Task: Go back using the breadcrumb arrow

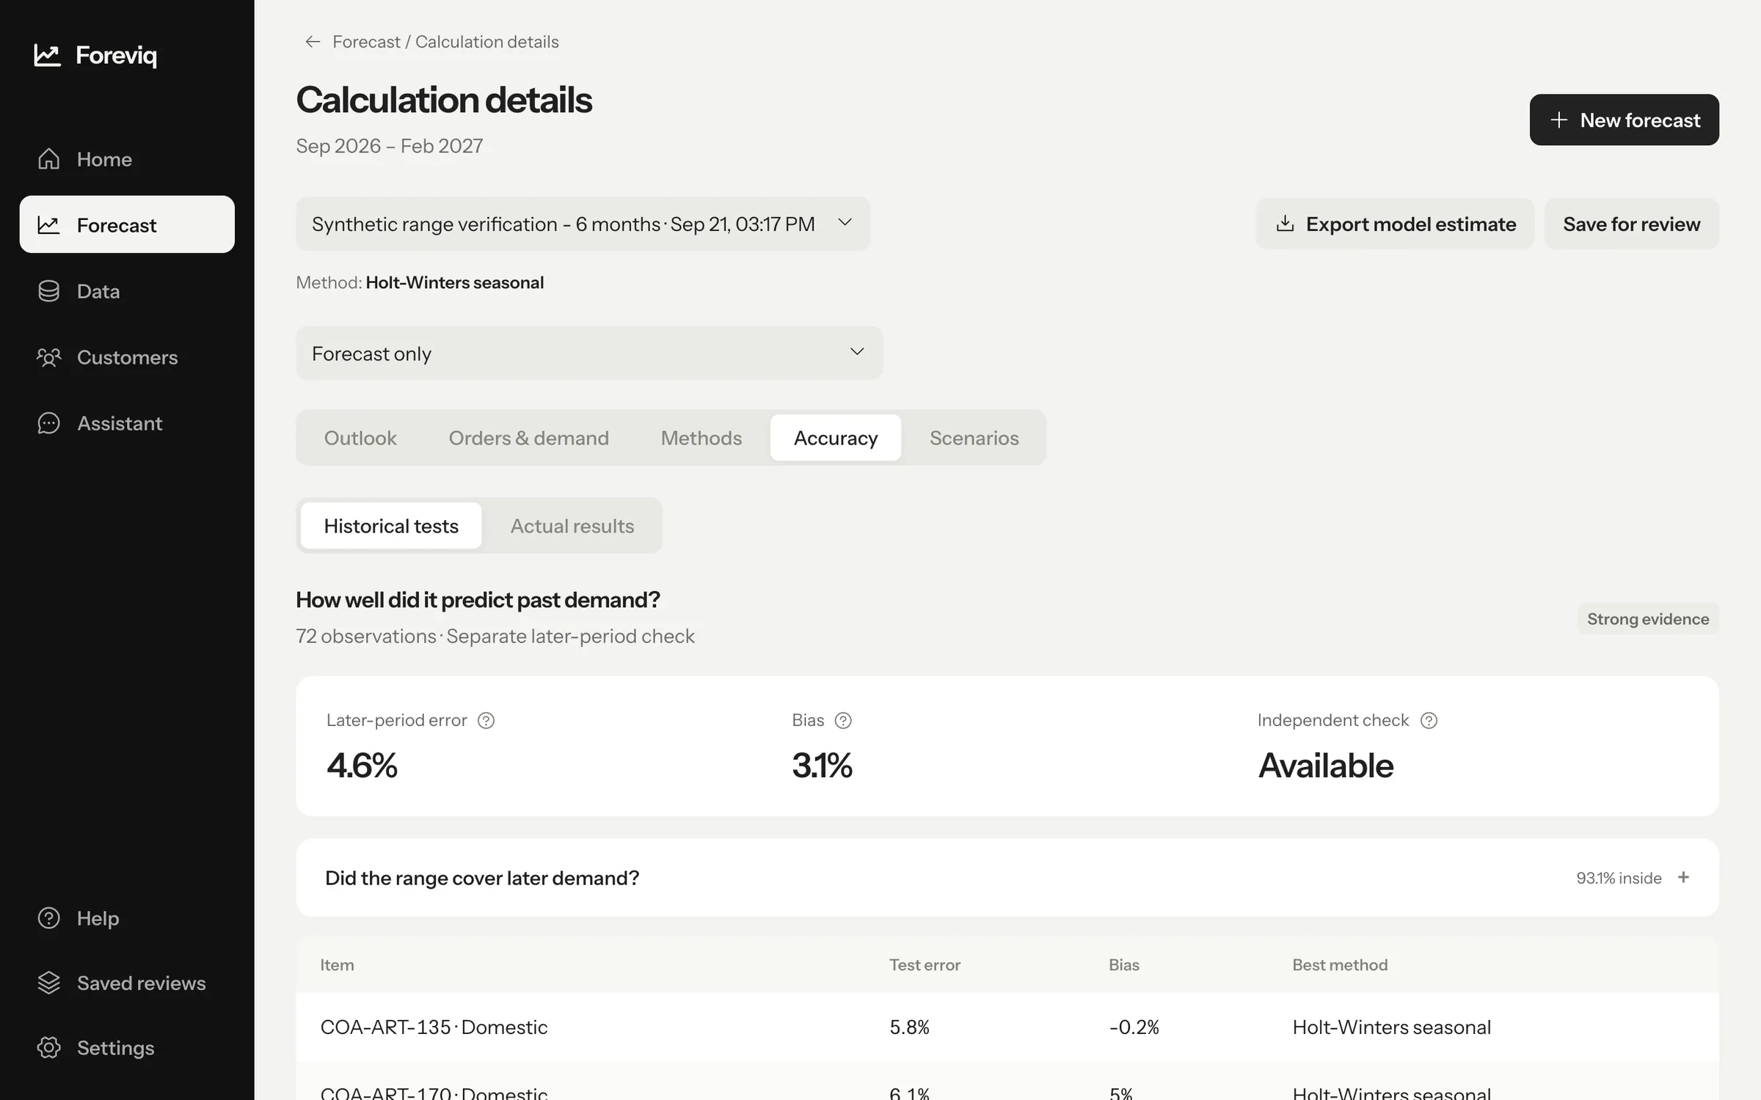Action: pyautogui.click(x=313, y=42)
